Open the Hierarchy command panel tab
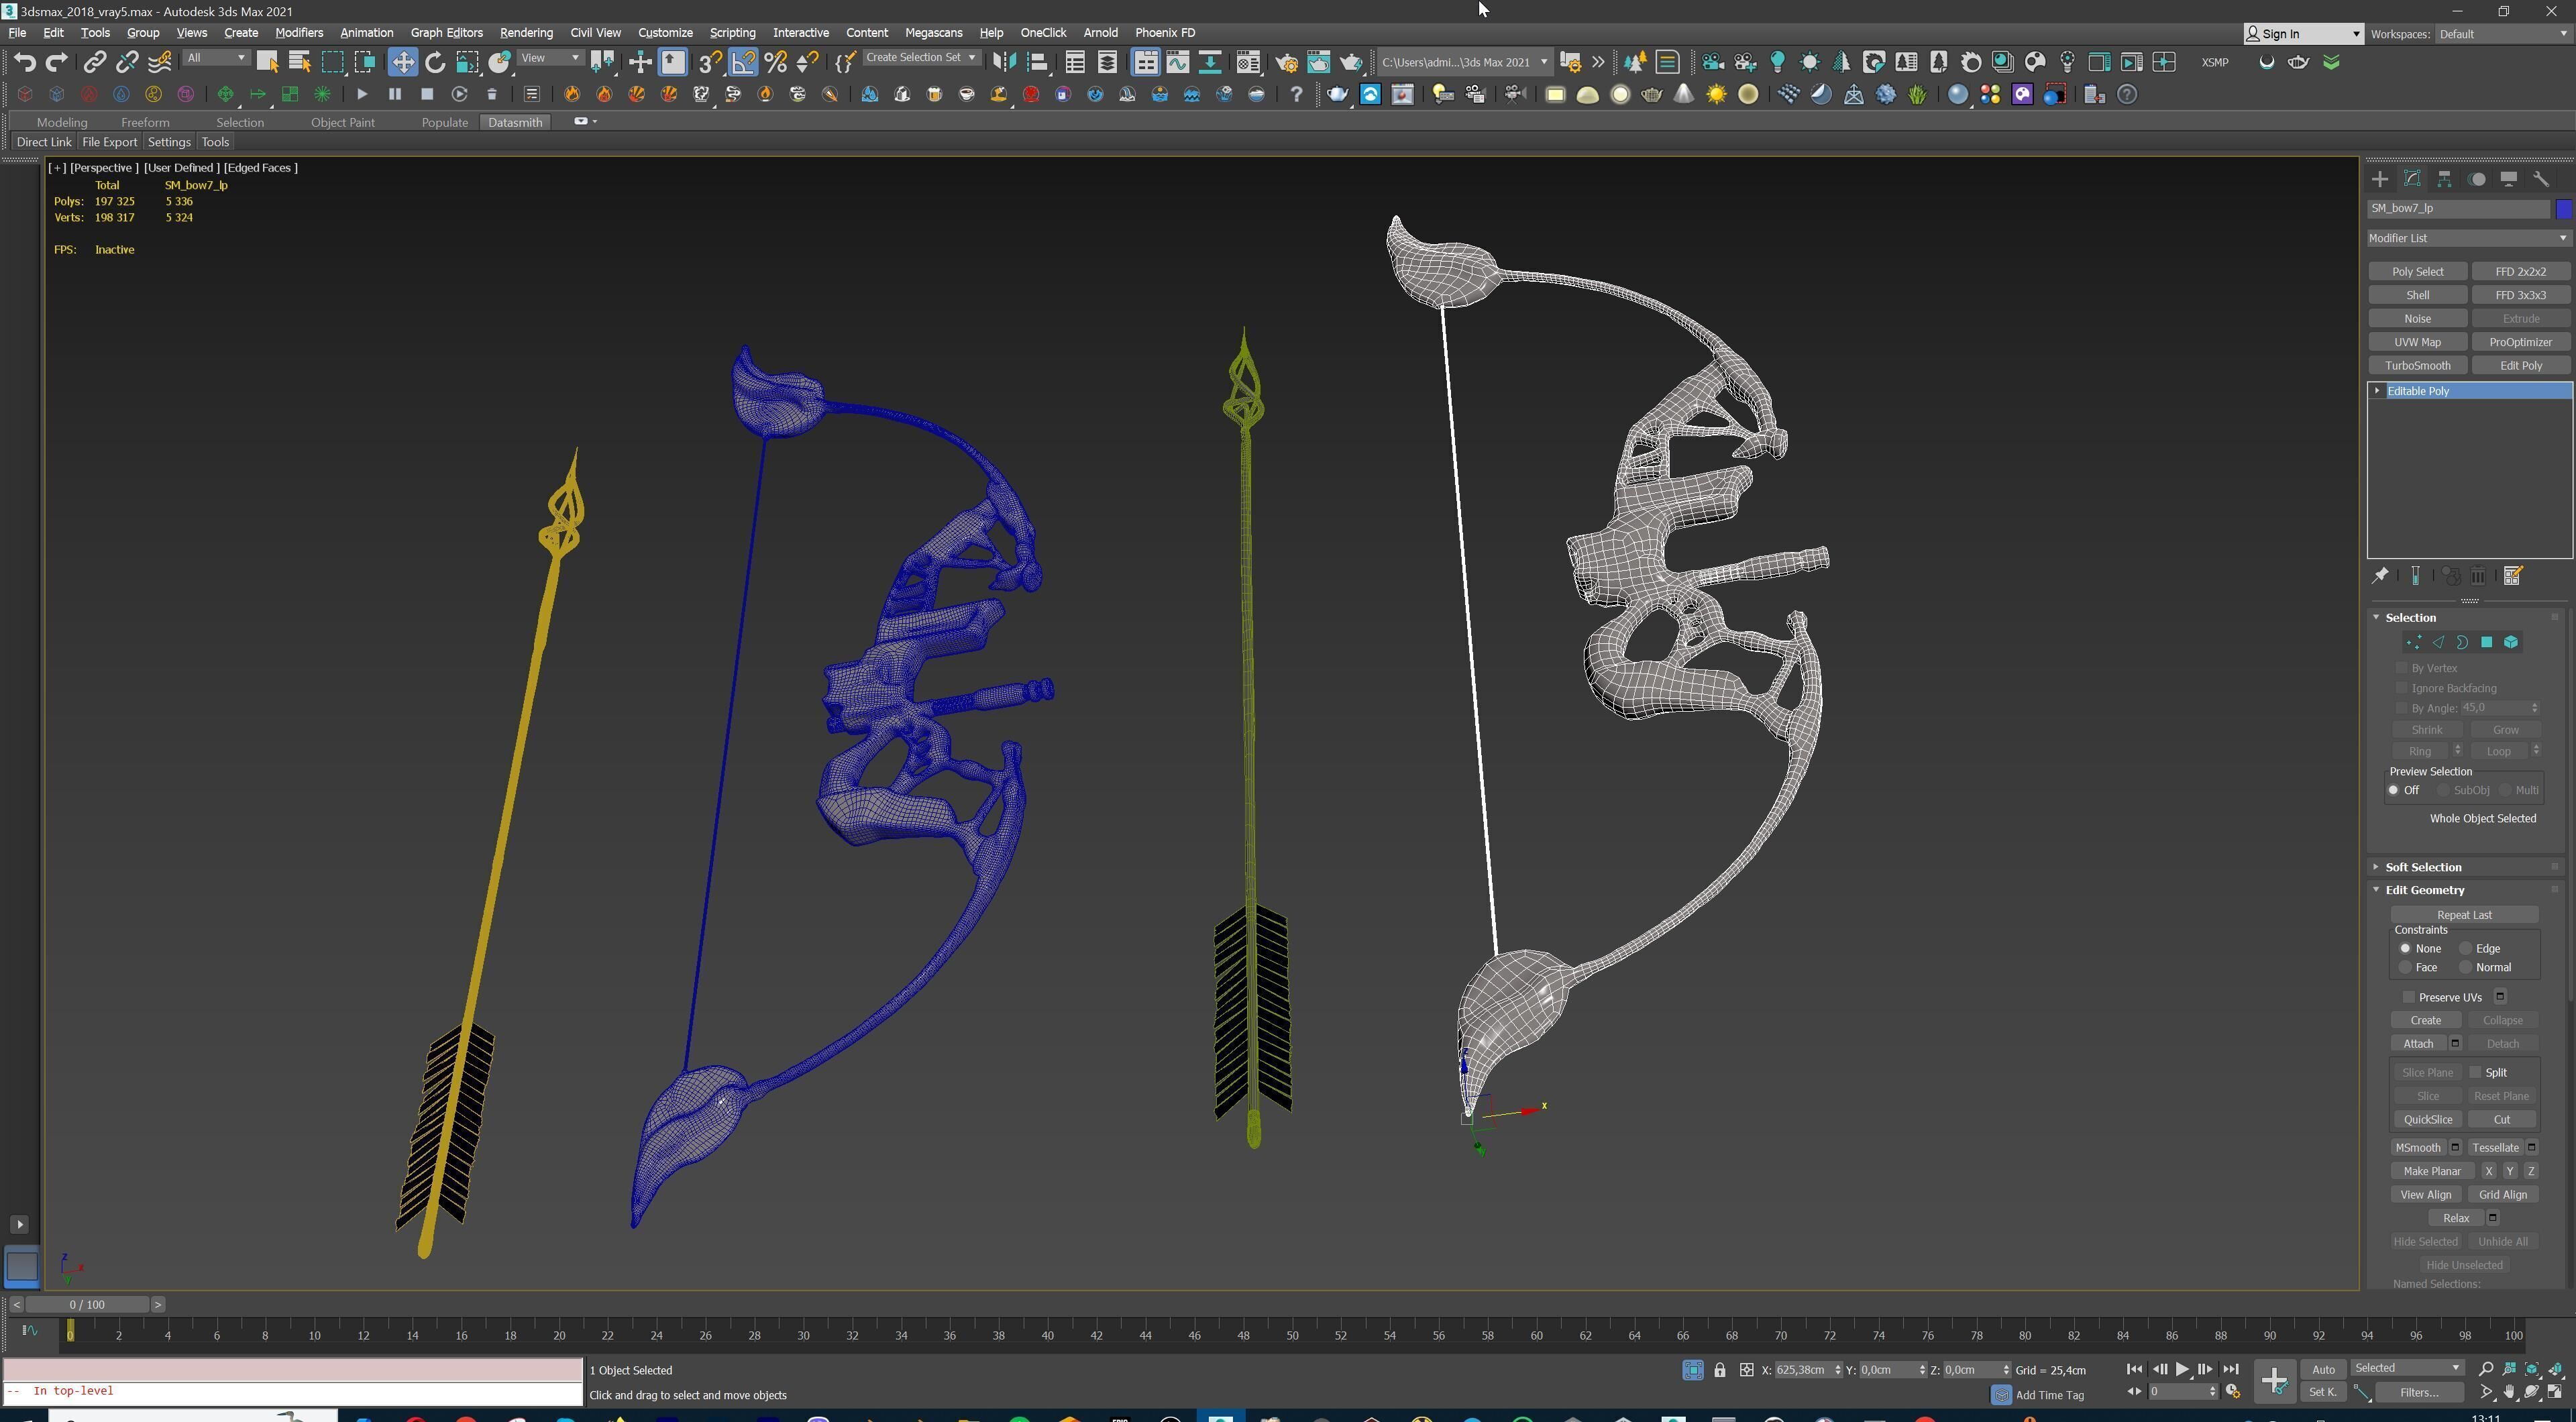The width and height of the screenshot is (2576, 1422). click(2444, 179)
